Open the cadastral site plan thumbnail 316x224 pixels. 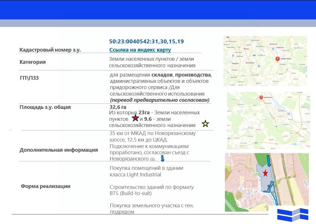[x=267, y=182]
